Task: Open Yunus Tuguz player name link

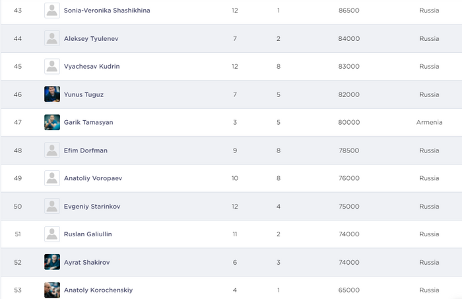Action: coord(84,94)
